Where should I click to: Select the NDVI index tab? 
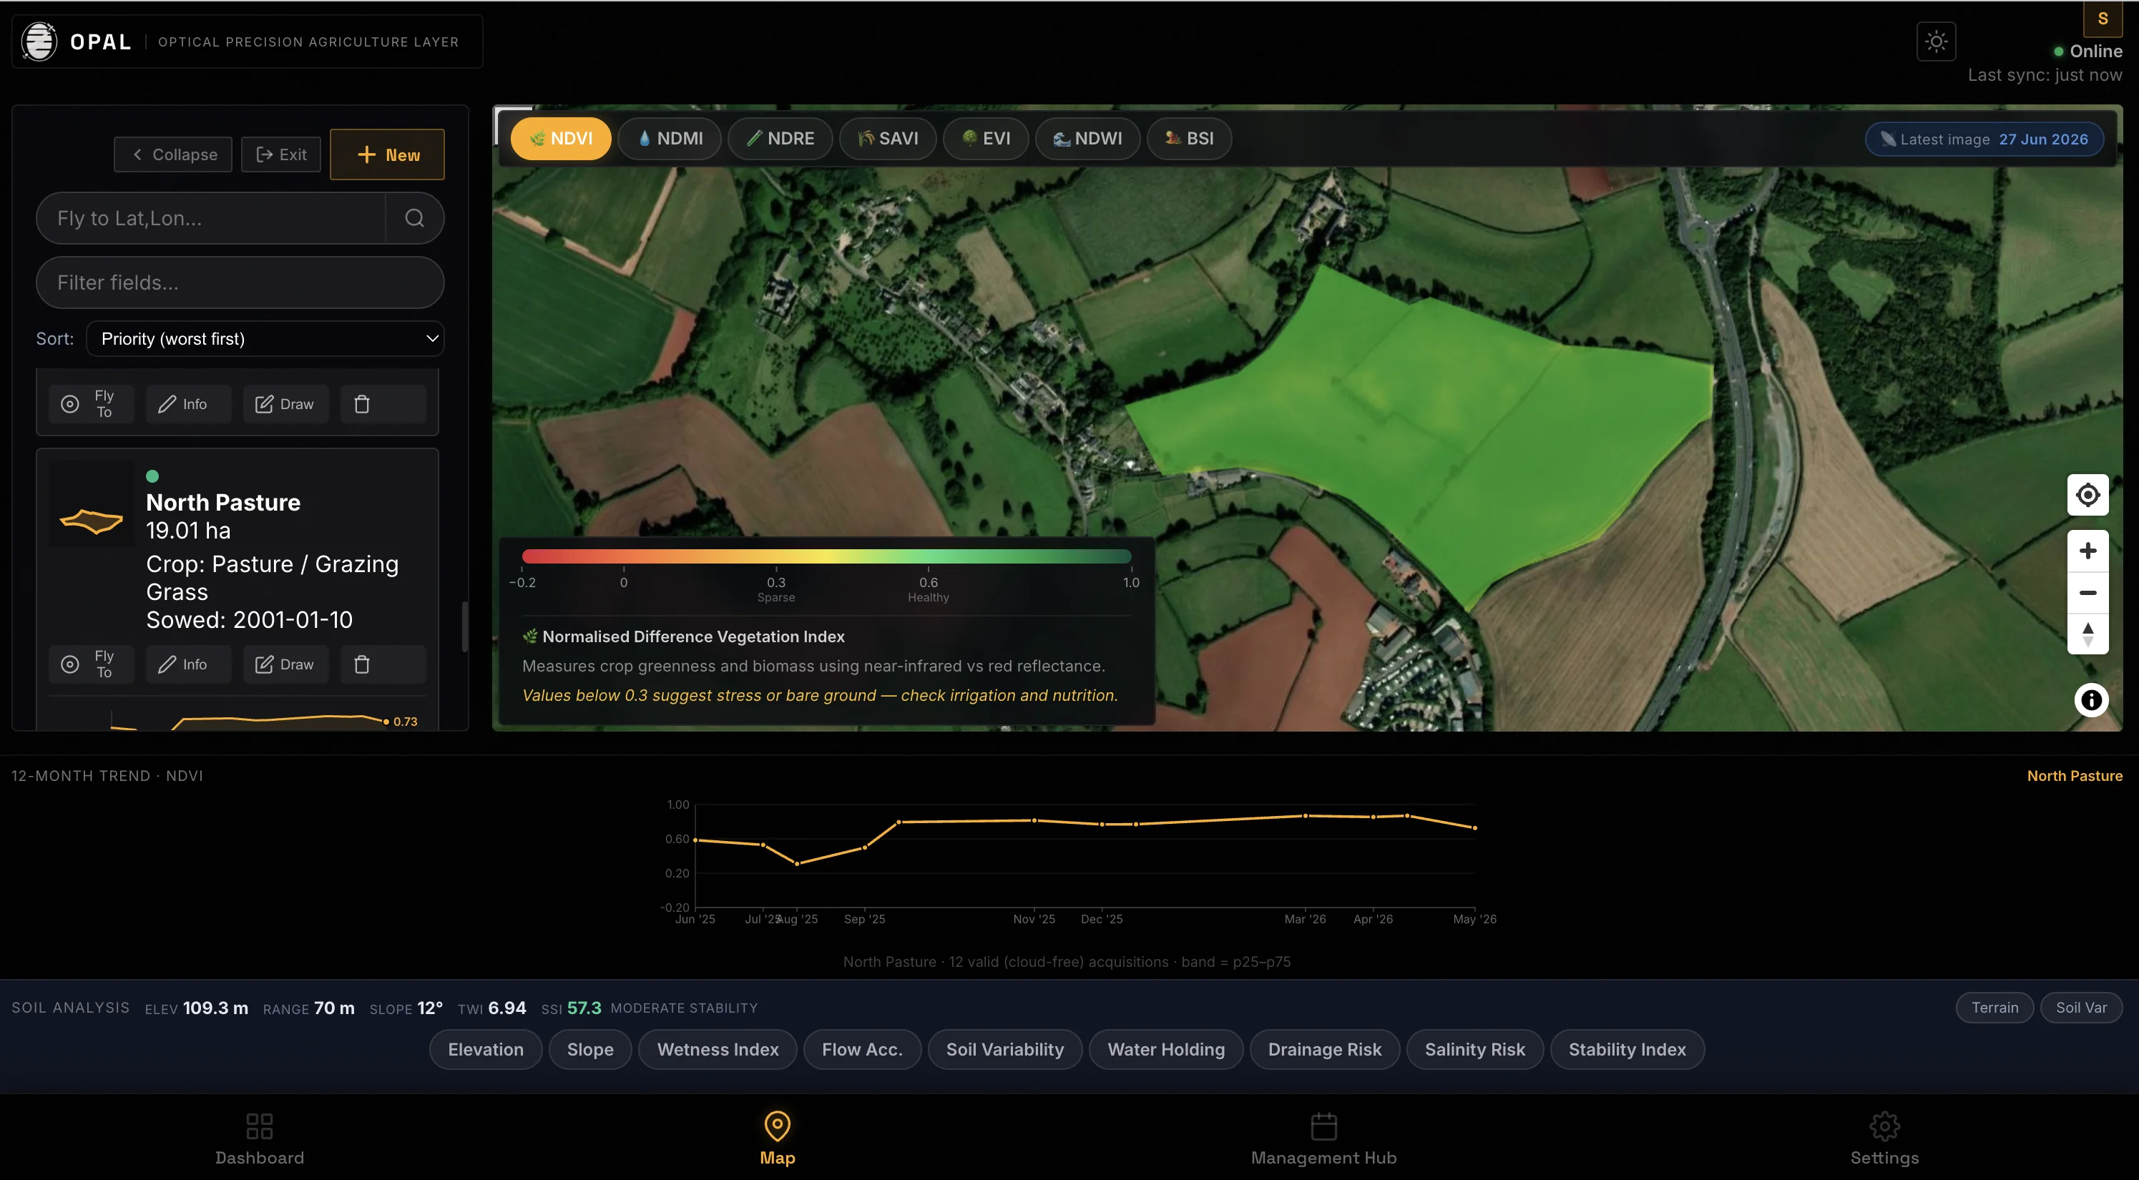pos(560,139)
